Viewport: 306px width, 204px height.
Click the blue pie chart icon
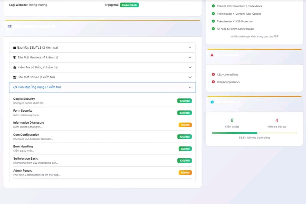pyautogui.click(x=212, y=102)
